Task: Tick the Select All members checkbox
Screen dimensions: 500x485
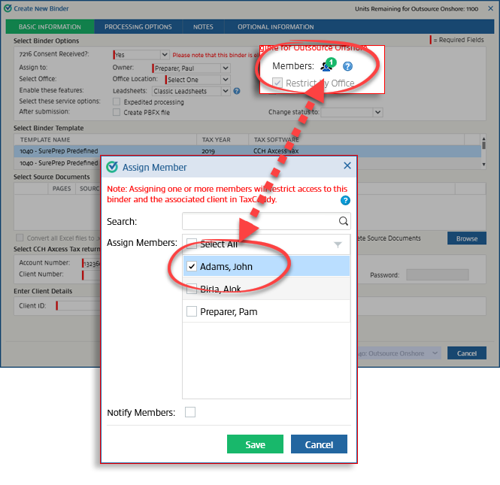Action: tap(192, 244)
